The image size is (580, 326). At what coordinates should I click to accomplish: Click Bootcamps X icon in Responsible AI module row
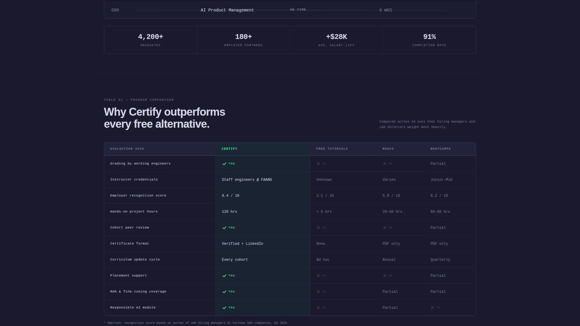[433, 308]
